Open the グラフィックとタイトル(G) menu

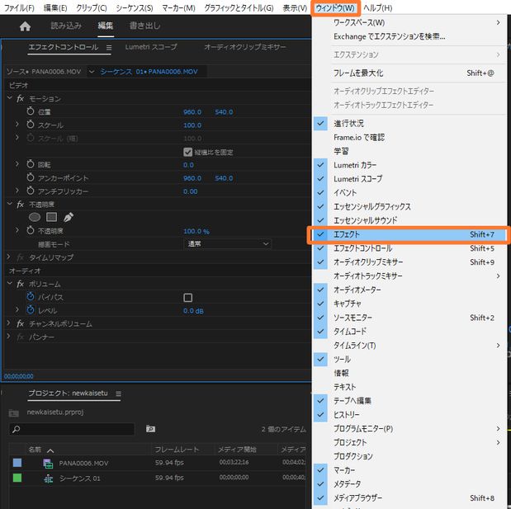[x=239, y=7]
